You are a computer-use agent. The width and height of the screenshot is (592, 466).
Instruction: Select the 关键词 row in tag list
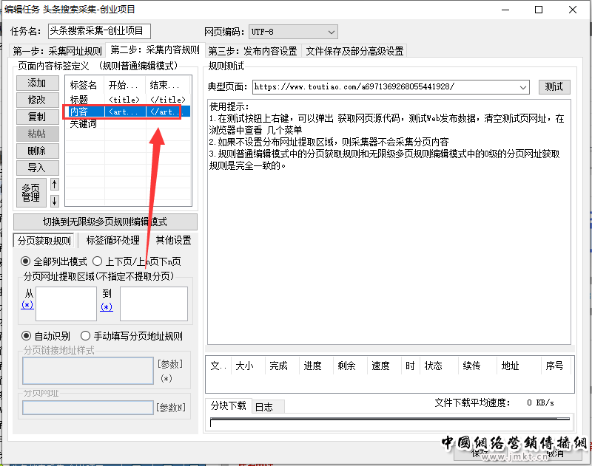point(84,124)
